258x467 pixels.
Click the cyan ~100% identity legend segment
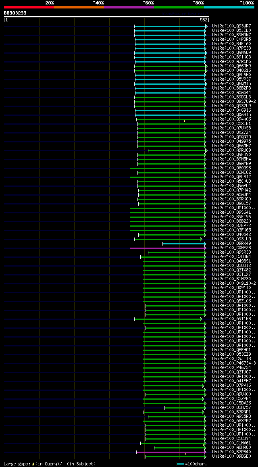click(x=229, y=7)
